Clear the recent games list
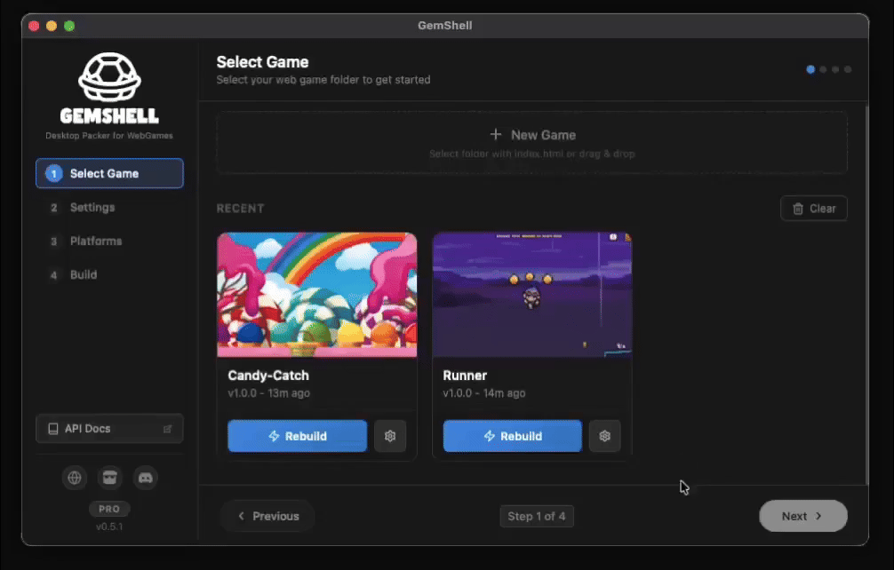 tap(813, 209)
